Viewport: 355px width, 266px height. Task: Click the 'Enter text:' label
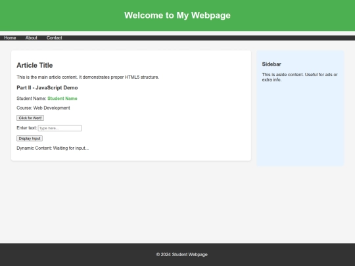(26, 128)
